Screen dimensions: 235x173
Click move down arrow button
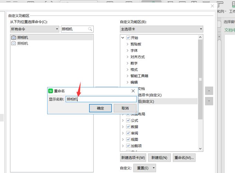[209, 101]
